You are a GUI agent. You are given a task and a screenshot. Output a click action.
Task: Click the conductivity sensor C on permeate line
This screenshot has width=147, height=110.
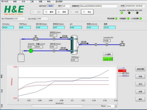point(96,45)
